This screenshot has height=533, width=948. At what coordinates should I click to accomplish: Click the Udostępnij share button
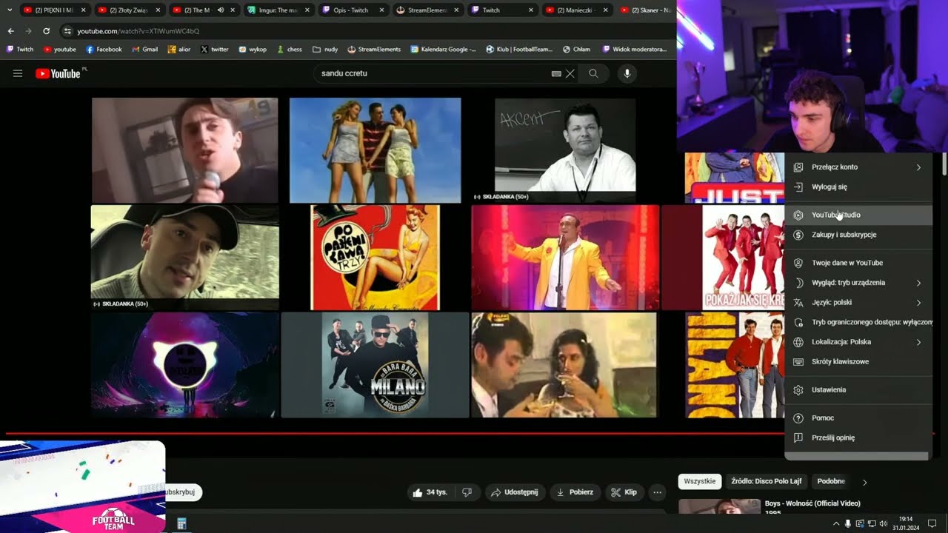(515, 492)
